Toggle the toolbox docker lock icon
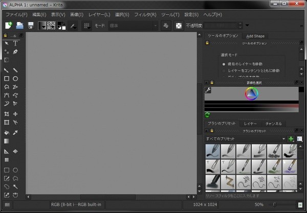Viewport: 307px width, 213px height. [5, 36]
